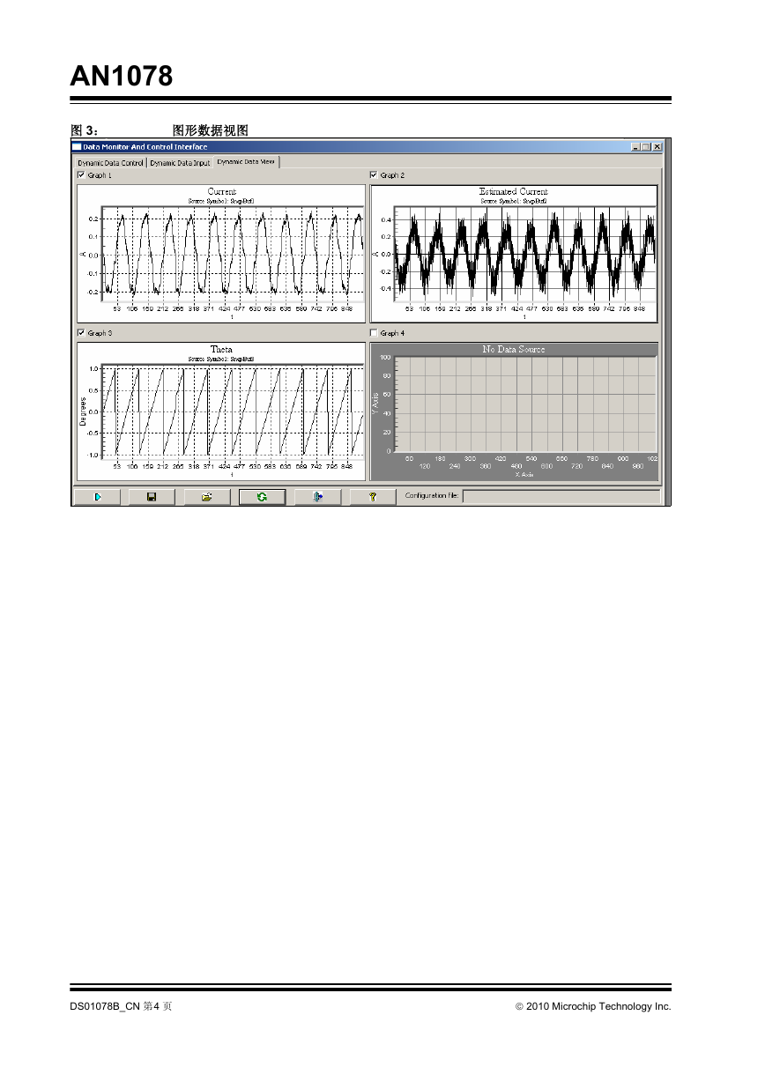Click the exit/door arrow button

(317, 497)
